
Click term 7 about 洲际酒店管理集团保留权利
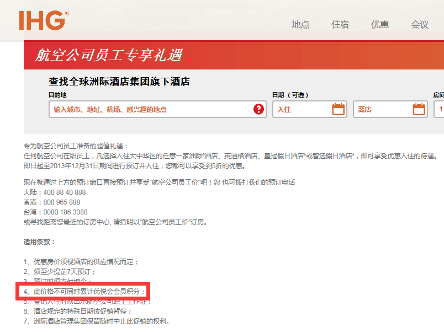pyautogui.click(x=97, y=321)
